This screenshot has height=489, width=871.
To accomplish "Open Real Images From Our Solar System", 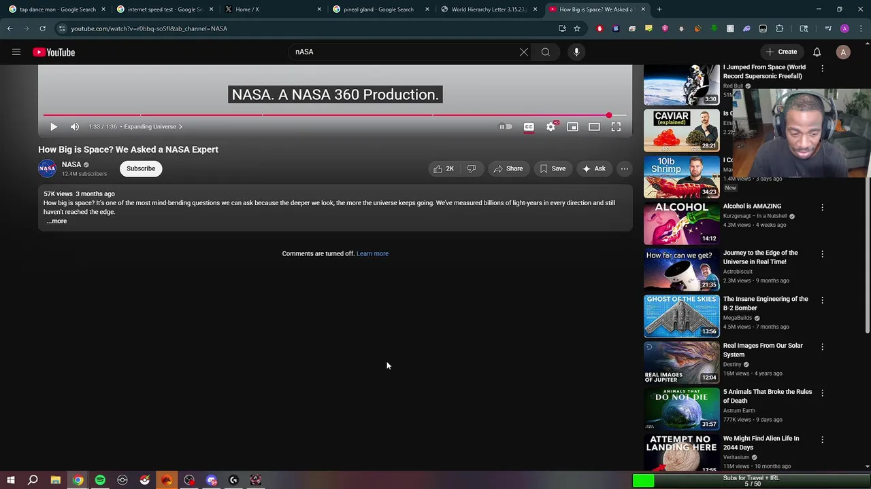I will click(x=763, y=350).
